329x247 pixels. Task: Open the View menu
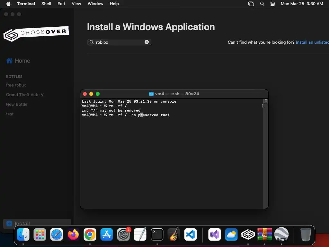[x=76, y=4]
